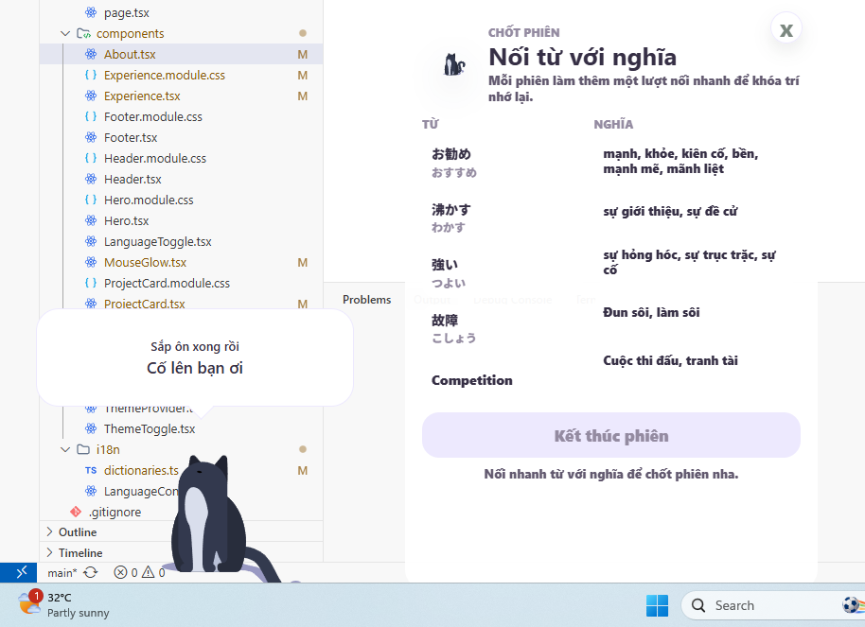Open ProjectCard.tsx file

point(181,304)
